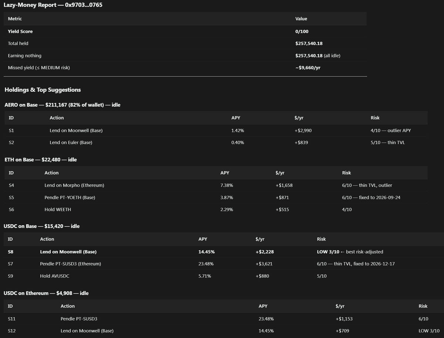Click the Holdings & Top Suggestions heading
The height and width of the screenshot is (338, 444).
click(43, 90)
